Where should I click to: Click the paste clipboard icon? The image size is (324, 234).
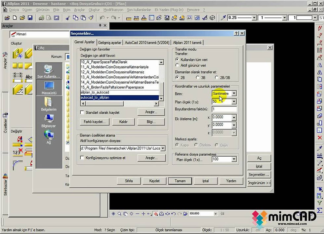point(83,18)
